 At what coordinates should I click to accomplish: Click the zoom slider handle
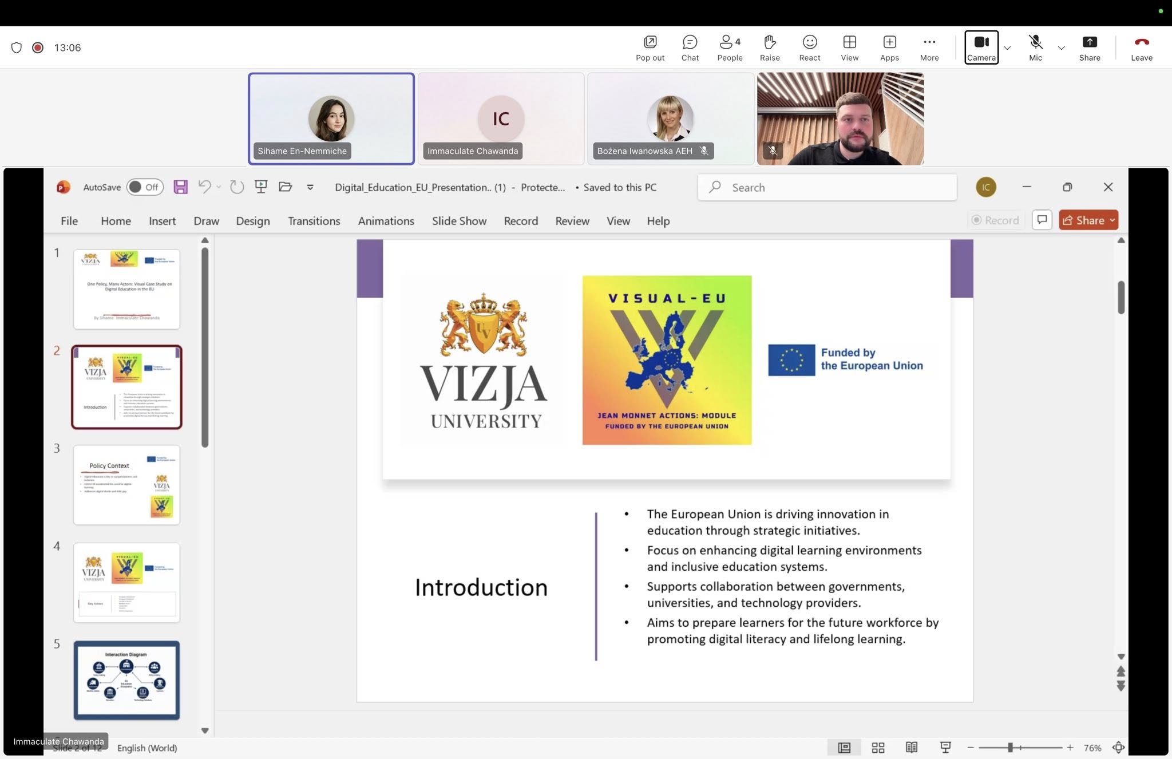point(1011,748)
